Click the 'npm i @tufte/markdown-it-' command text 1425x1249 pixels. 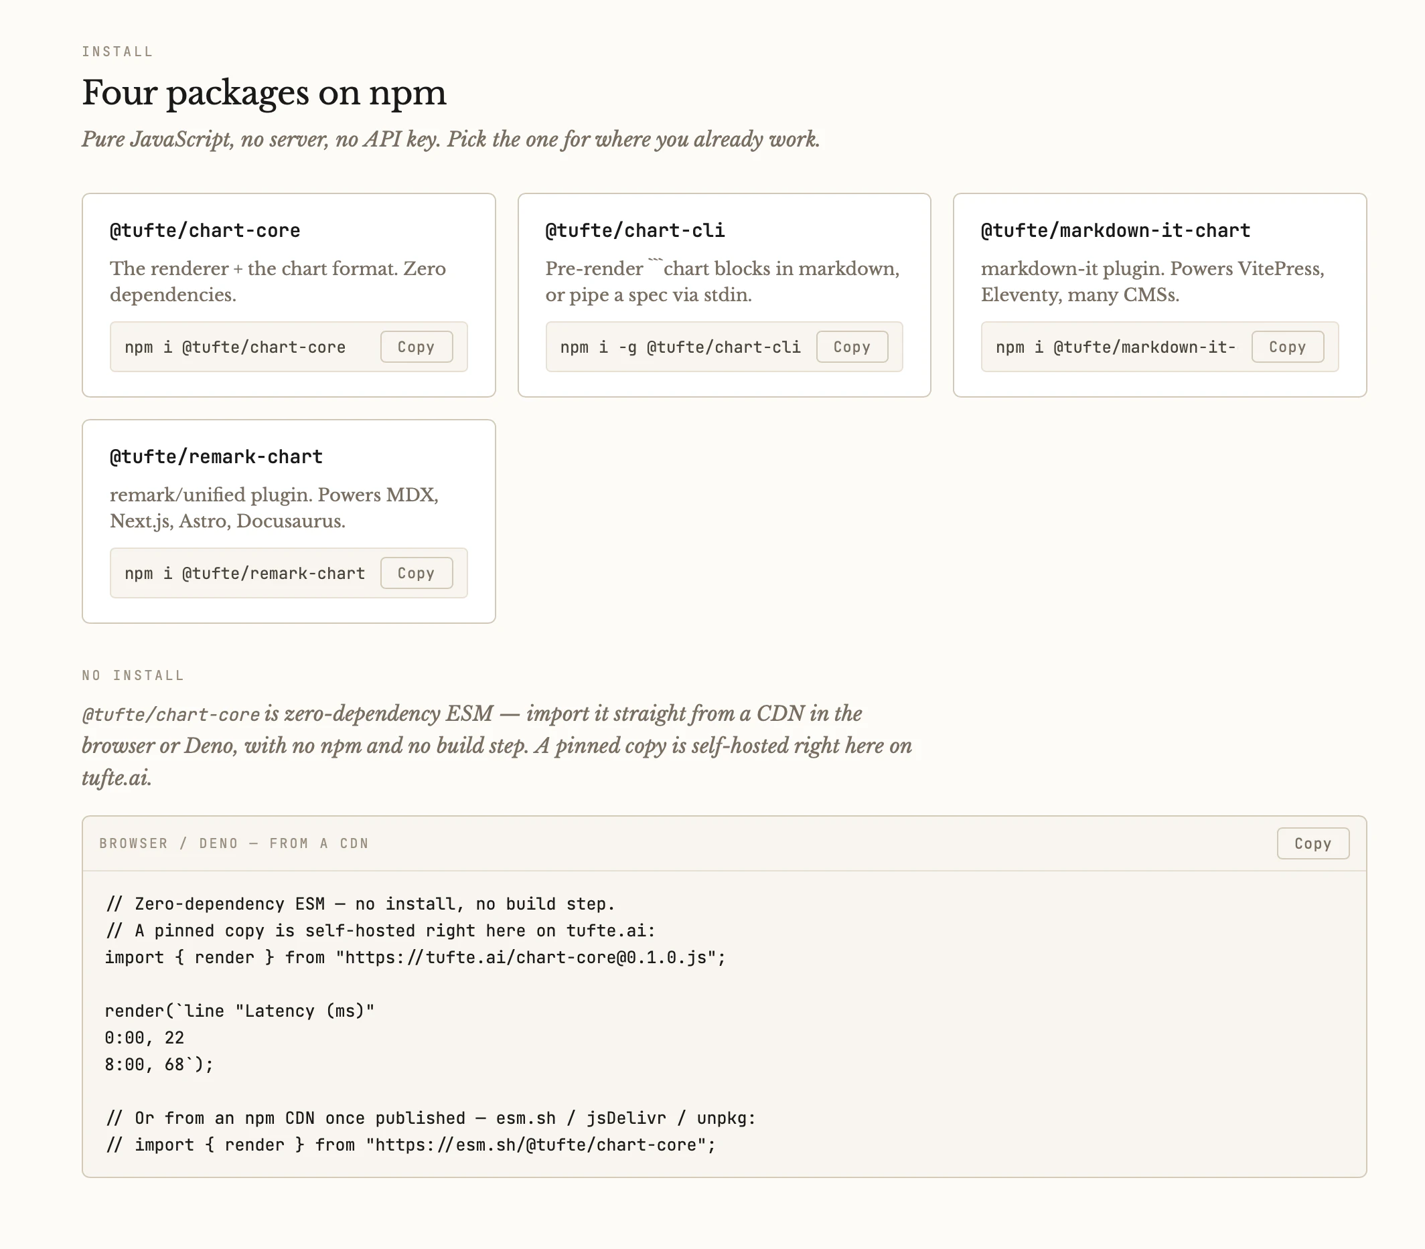pyautogui.click(x=1116, y=347)
